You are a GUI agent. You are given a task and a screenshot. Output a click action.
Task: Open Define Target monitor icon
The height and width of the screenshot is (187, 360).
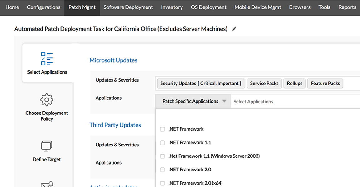point(47,146)
